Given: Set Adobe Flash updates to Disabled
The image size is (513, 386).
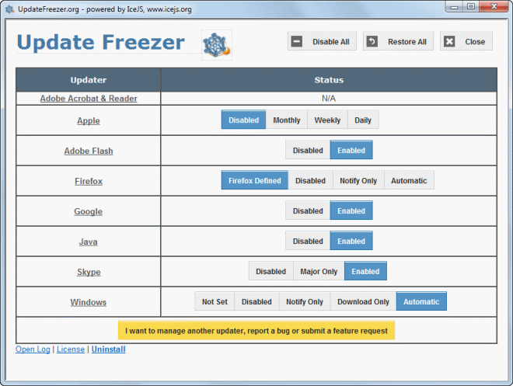Looking at the screenshot, I should (x=308, y=151).
